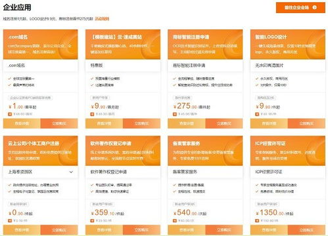View details of the 云·速成美站 card

pos(105,123)
